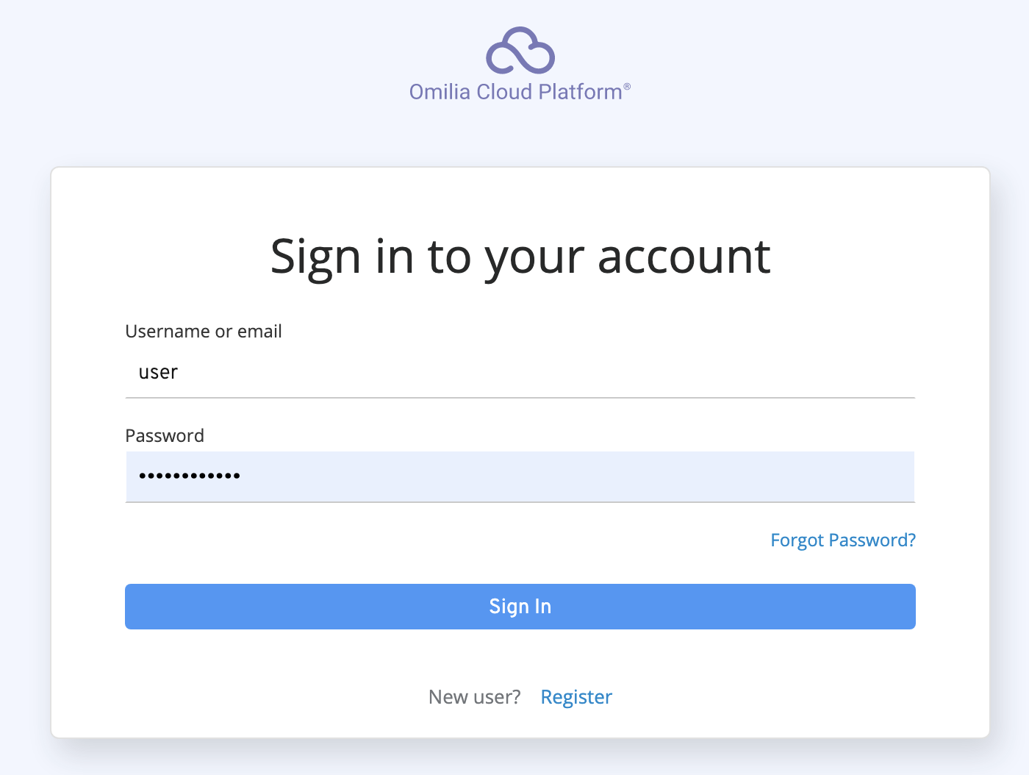Viewport: 1029px width, 775px height.
Task: Select the "Username or email" field label
Action: coord(204,332)
